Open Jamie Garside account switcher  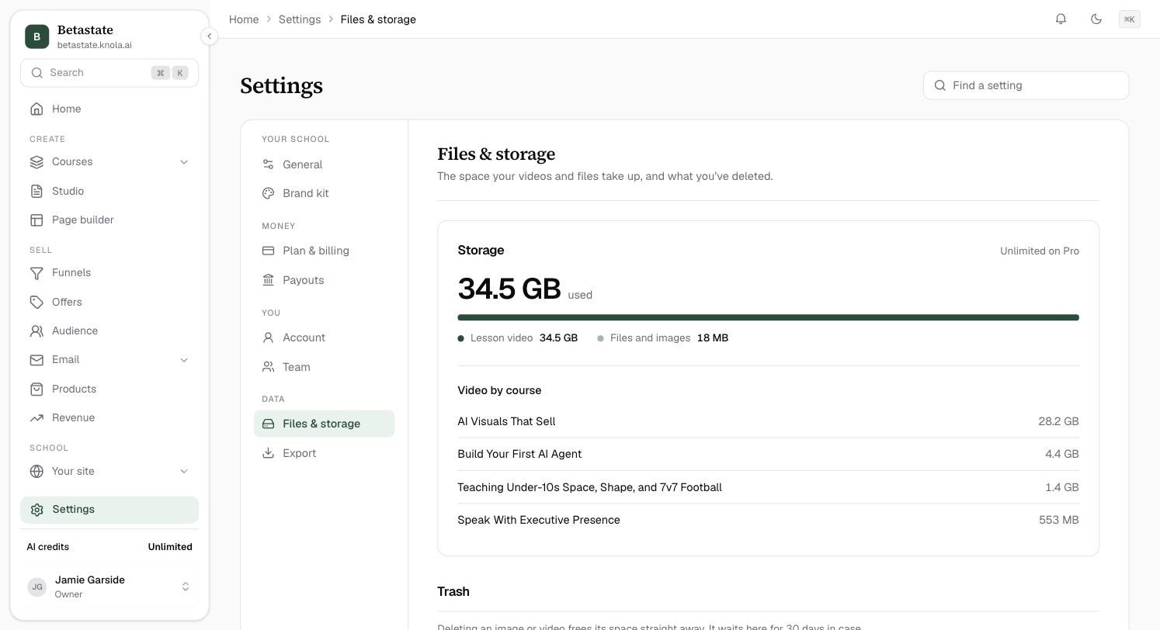(x=109, y=587)
